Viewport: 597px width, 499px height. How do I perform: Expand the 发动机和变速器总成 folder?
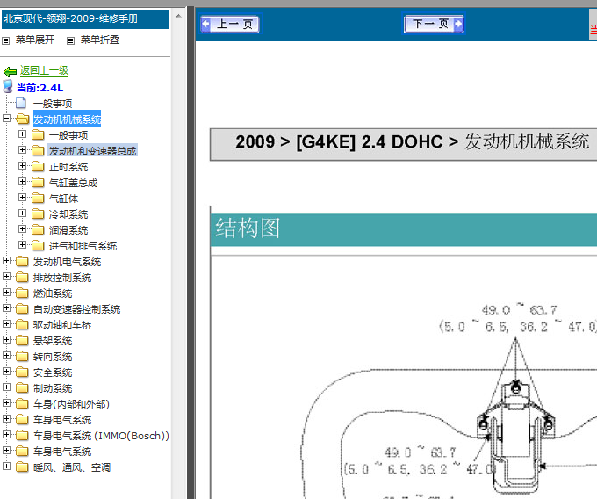(x=22, y=149)
